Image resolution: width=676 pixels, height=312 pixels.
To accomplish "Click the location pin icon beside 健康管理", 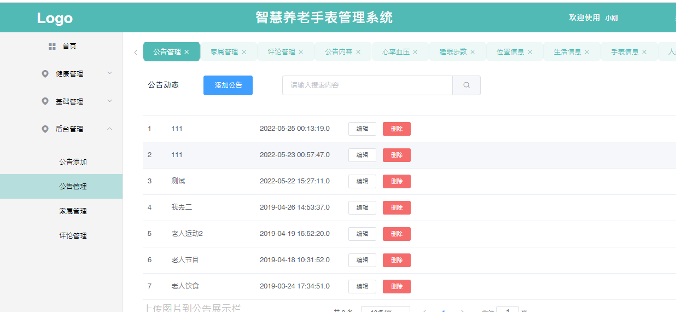I will click(45, 74).
